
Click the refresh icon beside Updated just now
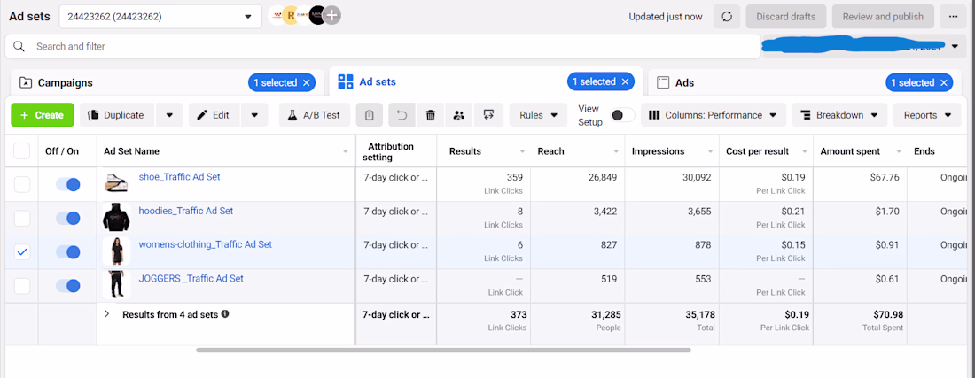coord(726,17)
